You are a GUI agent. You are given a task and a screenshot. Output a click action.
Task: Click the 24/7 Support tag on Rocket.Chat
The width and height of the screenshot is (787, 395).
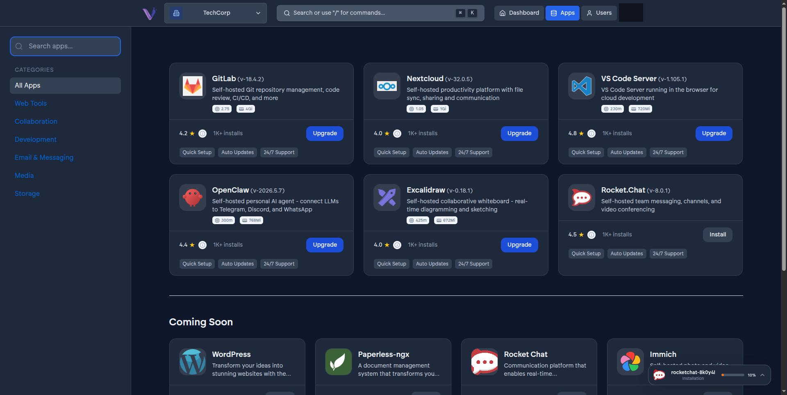[668, 254]
